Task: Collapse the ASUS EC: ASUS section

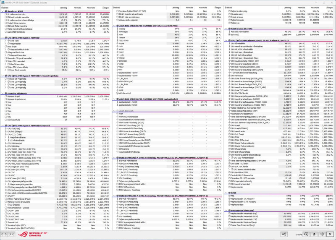Action: (114, 111)
